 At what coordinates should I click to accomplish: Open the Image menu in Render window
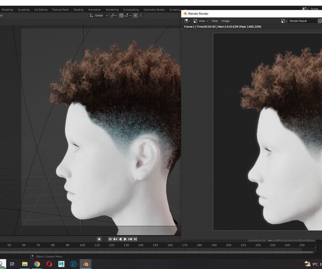tap(225, 21)
